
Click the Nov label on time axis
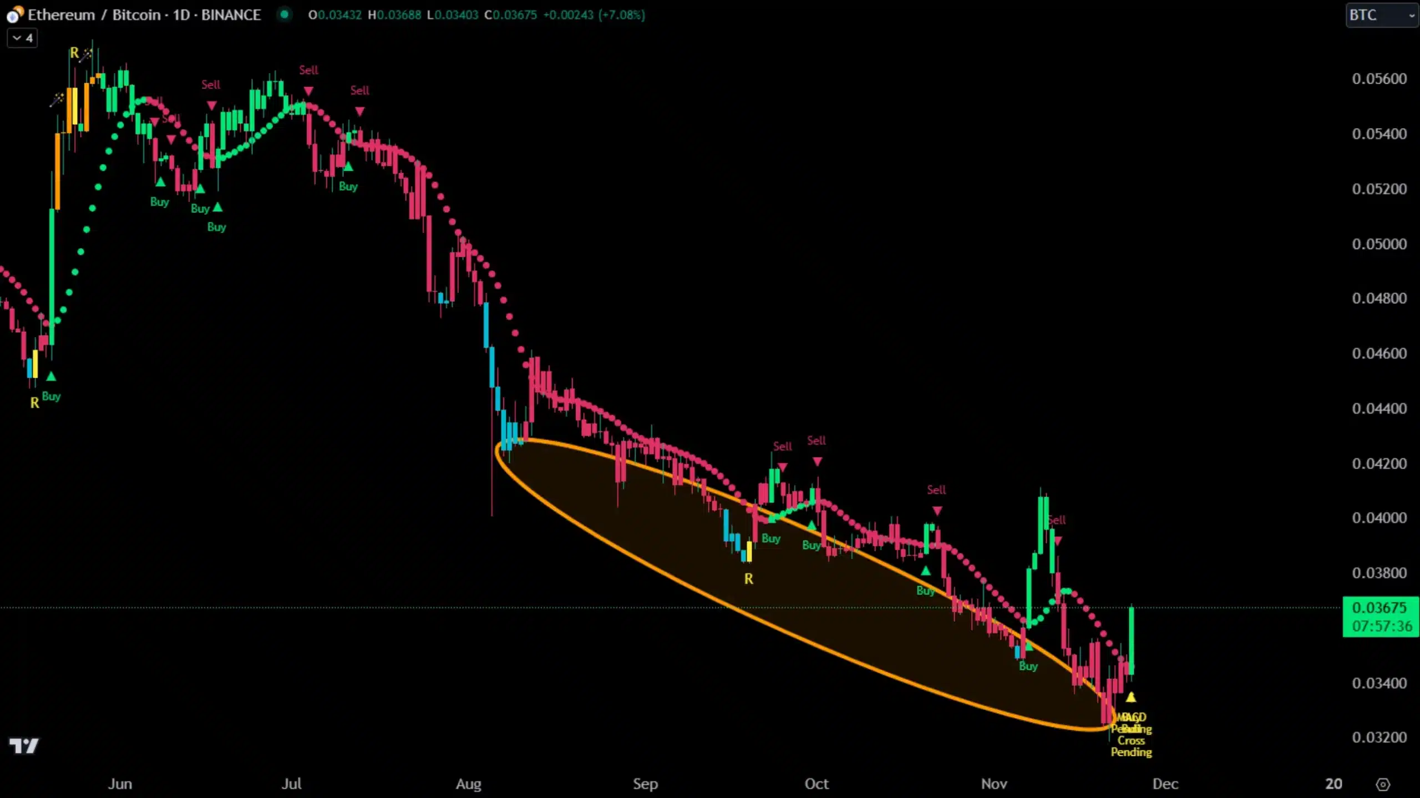click(x=994, y=784)
